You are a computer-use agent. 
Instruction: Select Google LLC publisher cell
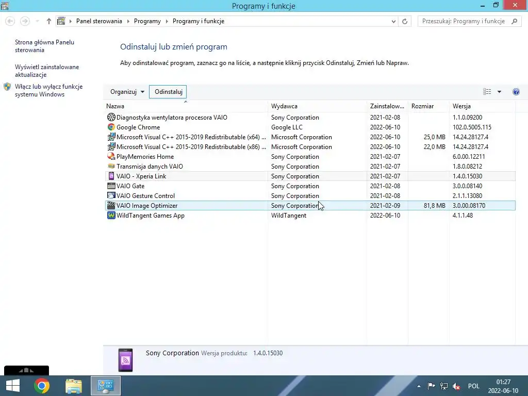point(287,127)
